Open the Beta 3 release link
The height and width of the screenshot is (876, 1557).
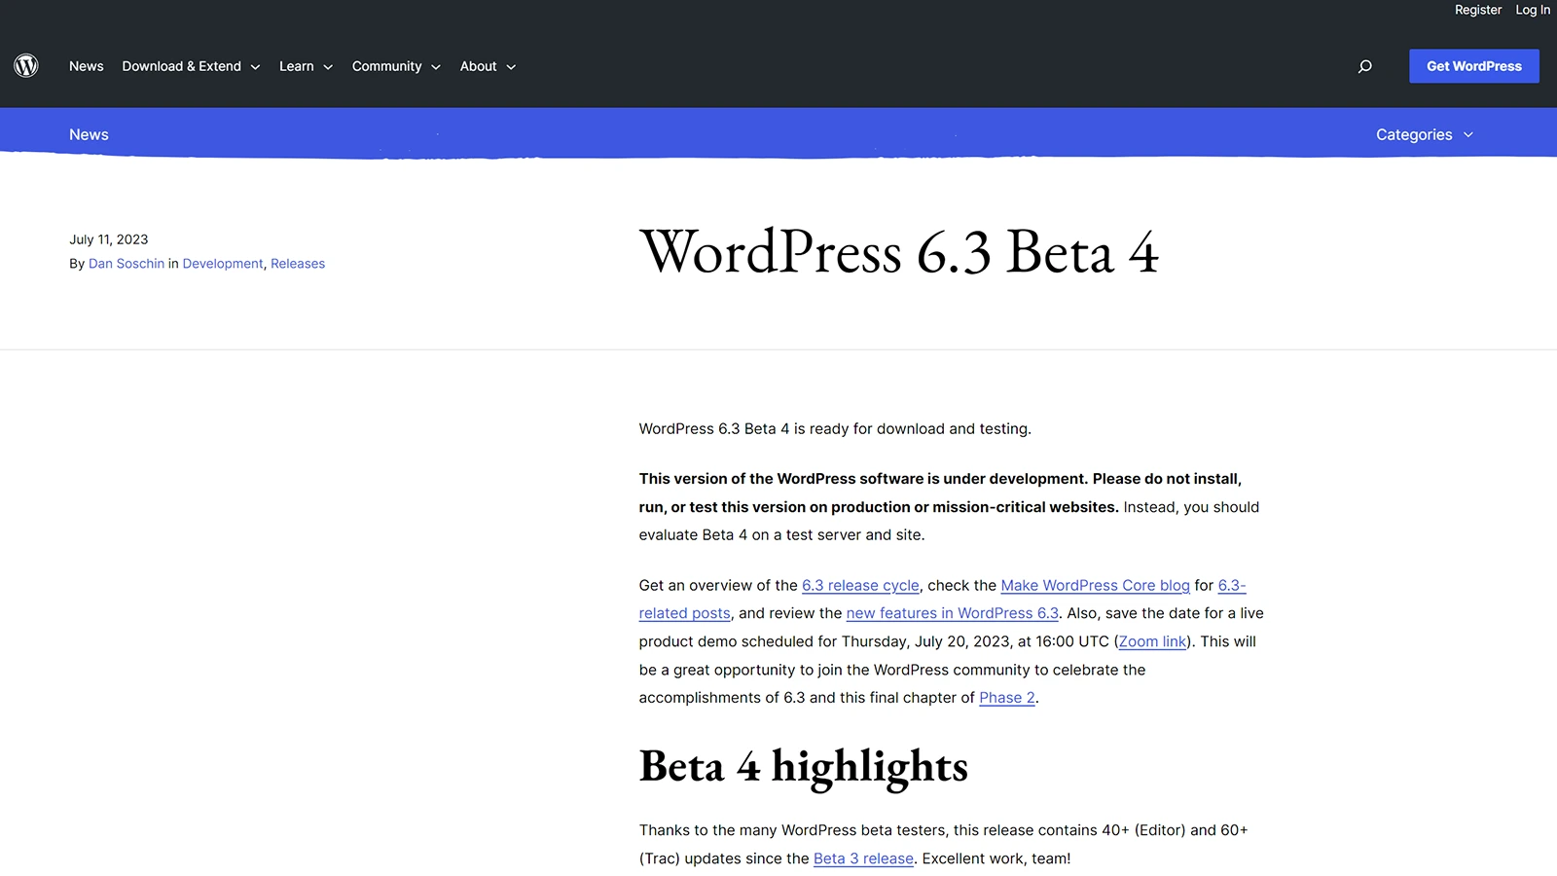[863, 858]
